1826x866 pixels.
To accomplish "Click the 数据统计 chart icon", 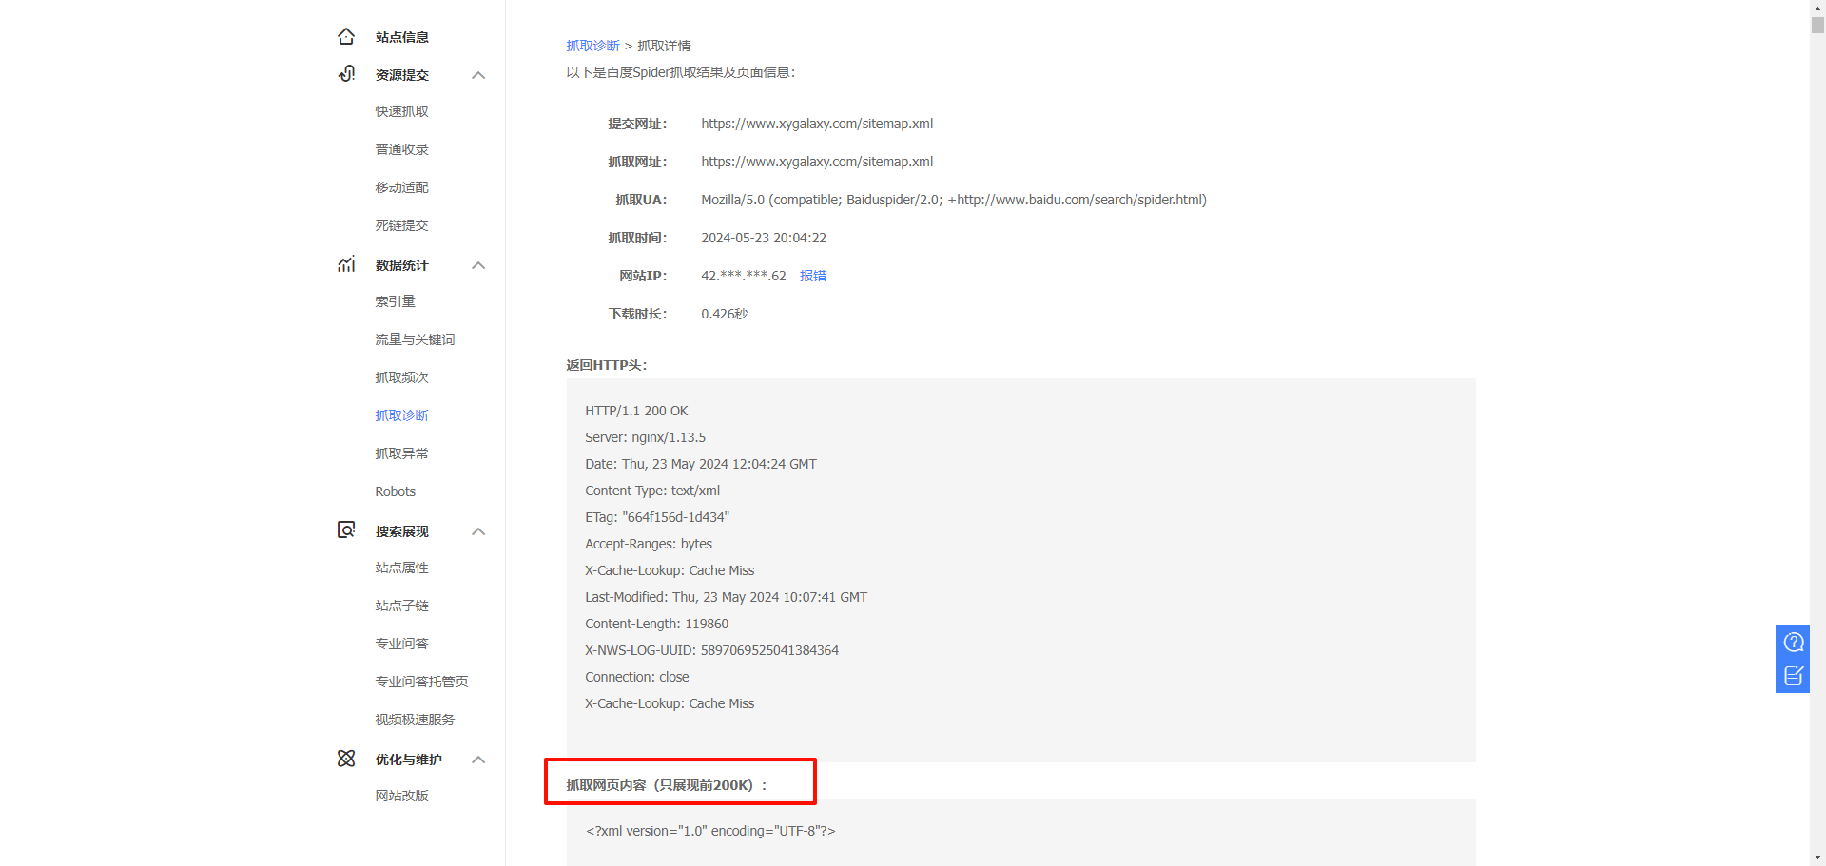I will coord(346,264).
